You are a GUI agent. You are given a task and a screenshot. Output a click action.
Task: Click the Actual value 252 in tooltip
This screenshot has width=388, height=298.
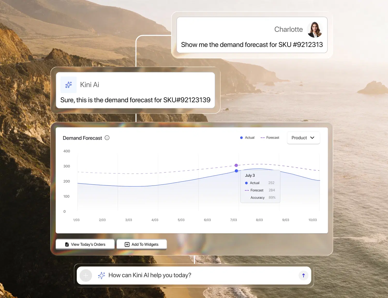[271, 183]
